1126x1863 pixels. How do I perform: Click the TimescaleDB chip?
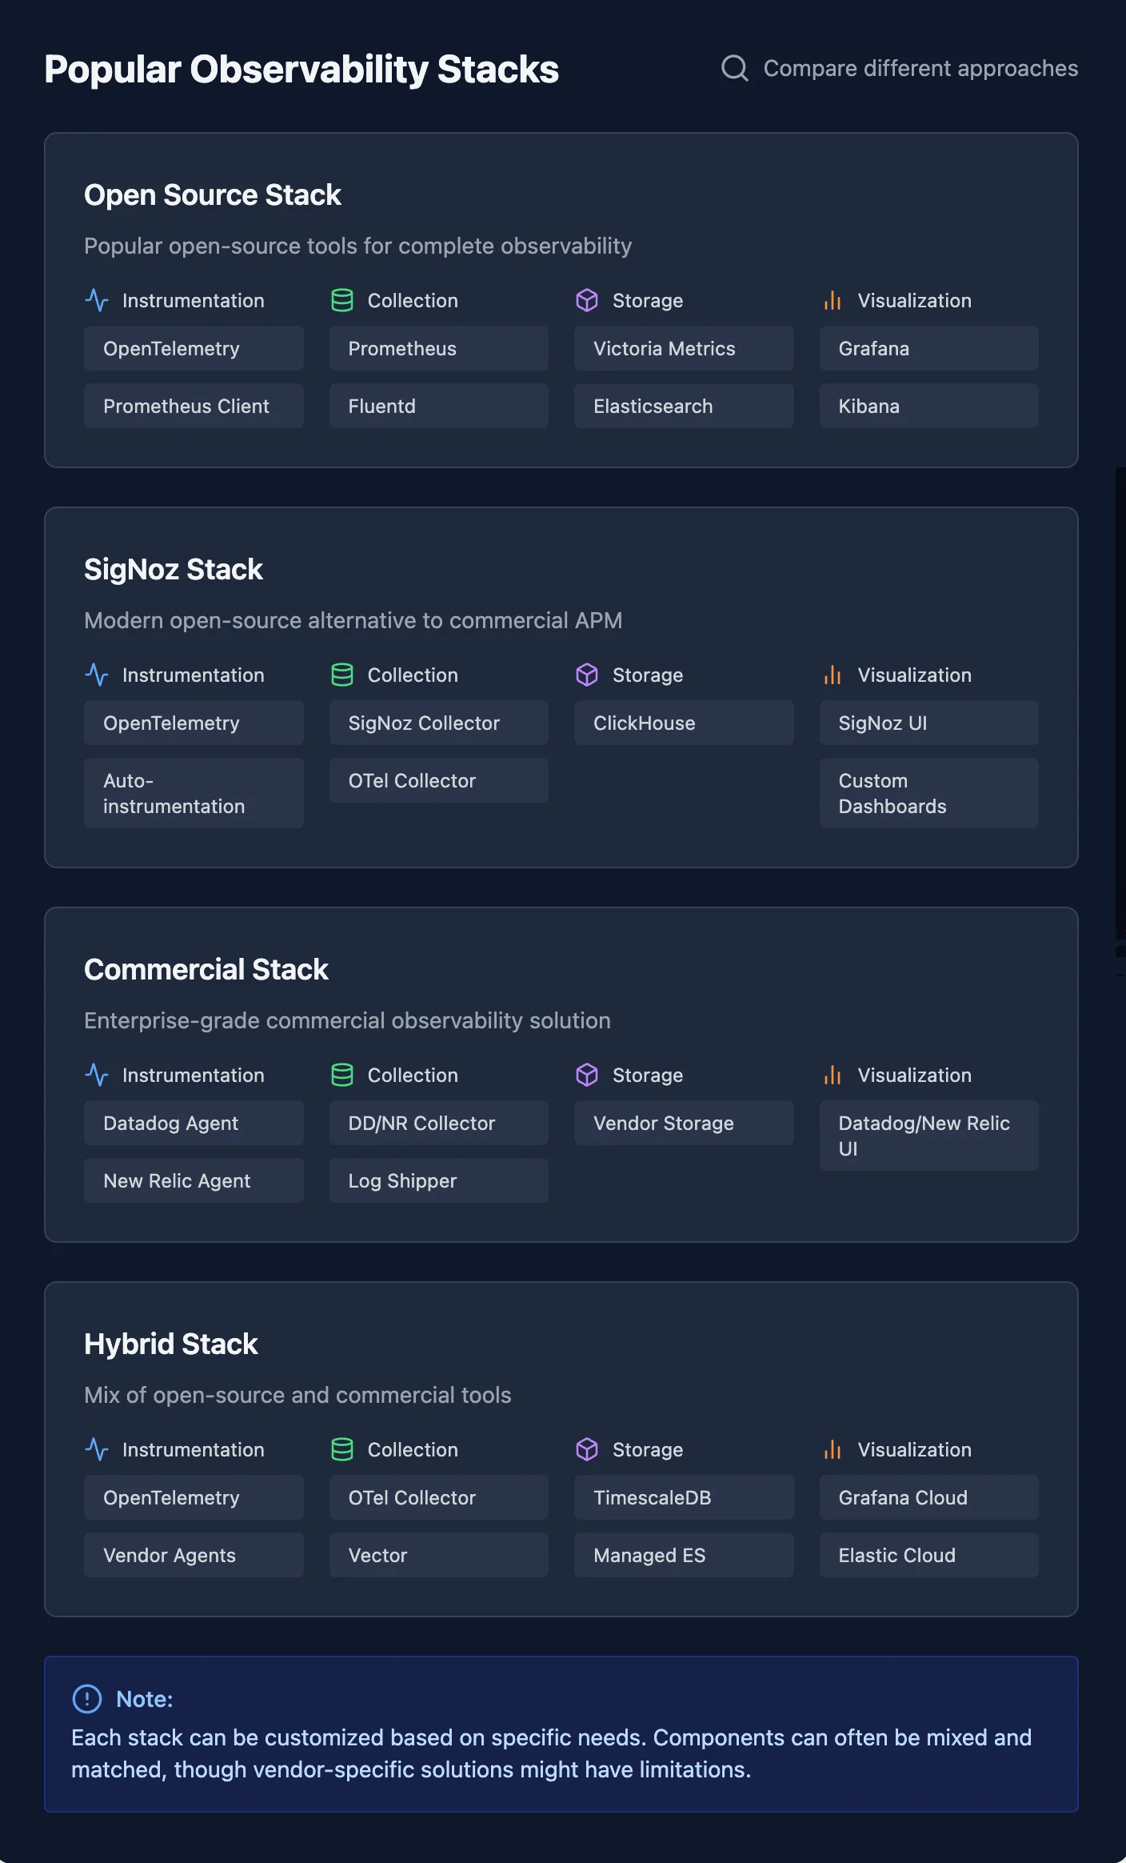tap(684, 1497)
